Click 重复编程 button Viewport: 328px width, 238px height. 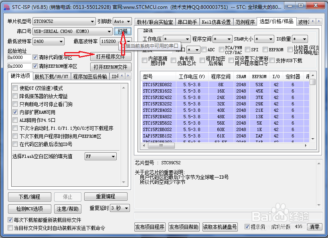point(105,196)
